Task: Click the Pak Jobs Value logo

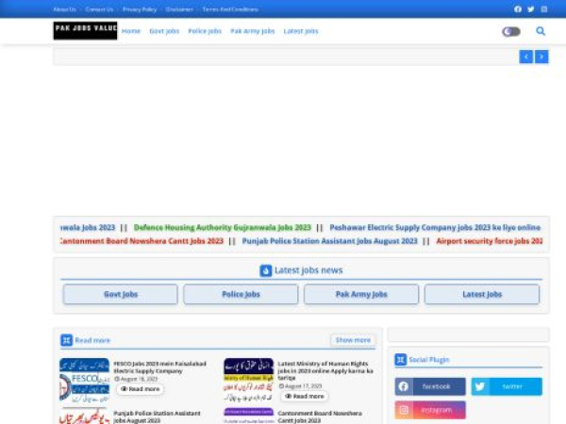Action: 85,31
